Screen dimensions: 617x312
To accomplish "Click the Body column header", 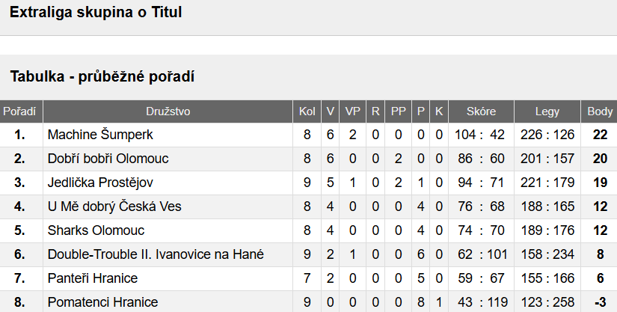I will pos(600,111).
